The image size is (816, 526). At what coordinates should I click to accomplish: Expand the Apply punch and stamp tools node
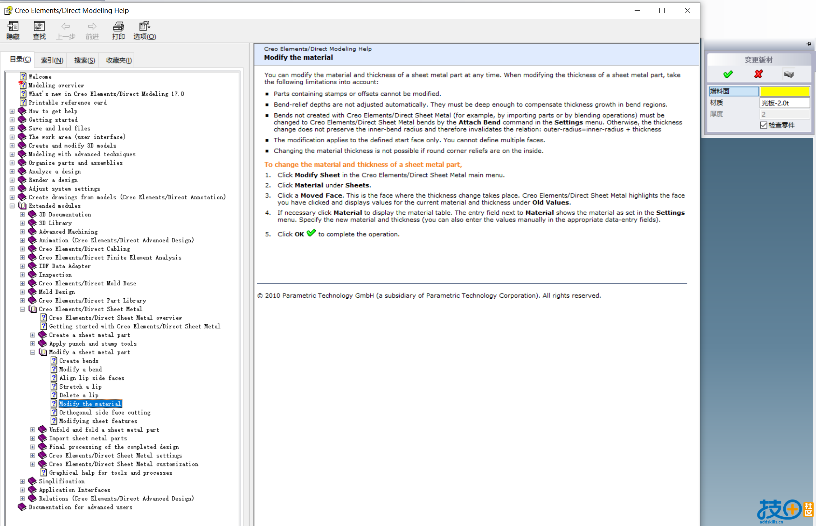pos(33,343)
